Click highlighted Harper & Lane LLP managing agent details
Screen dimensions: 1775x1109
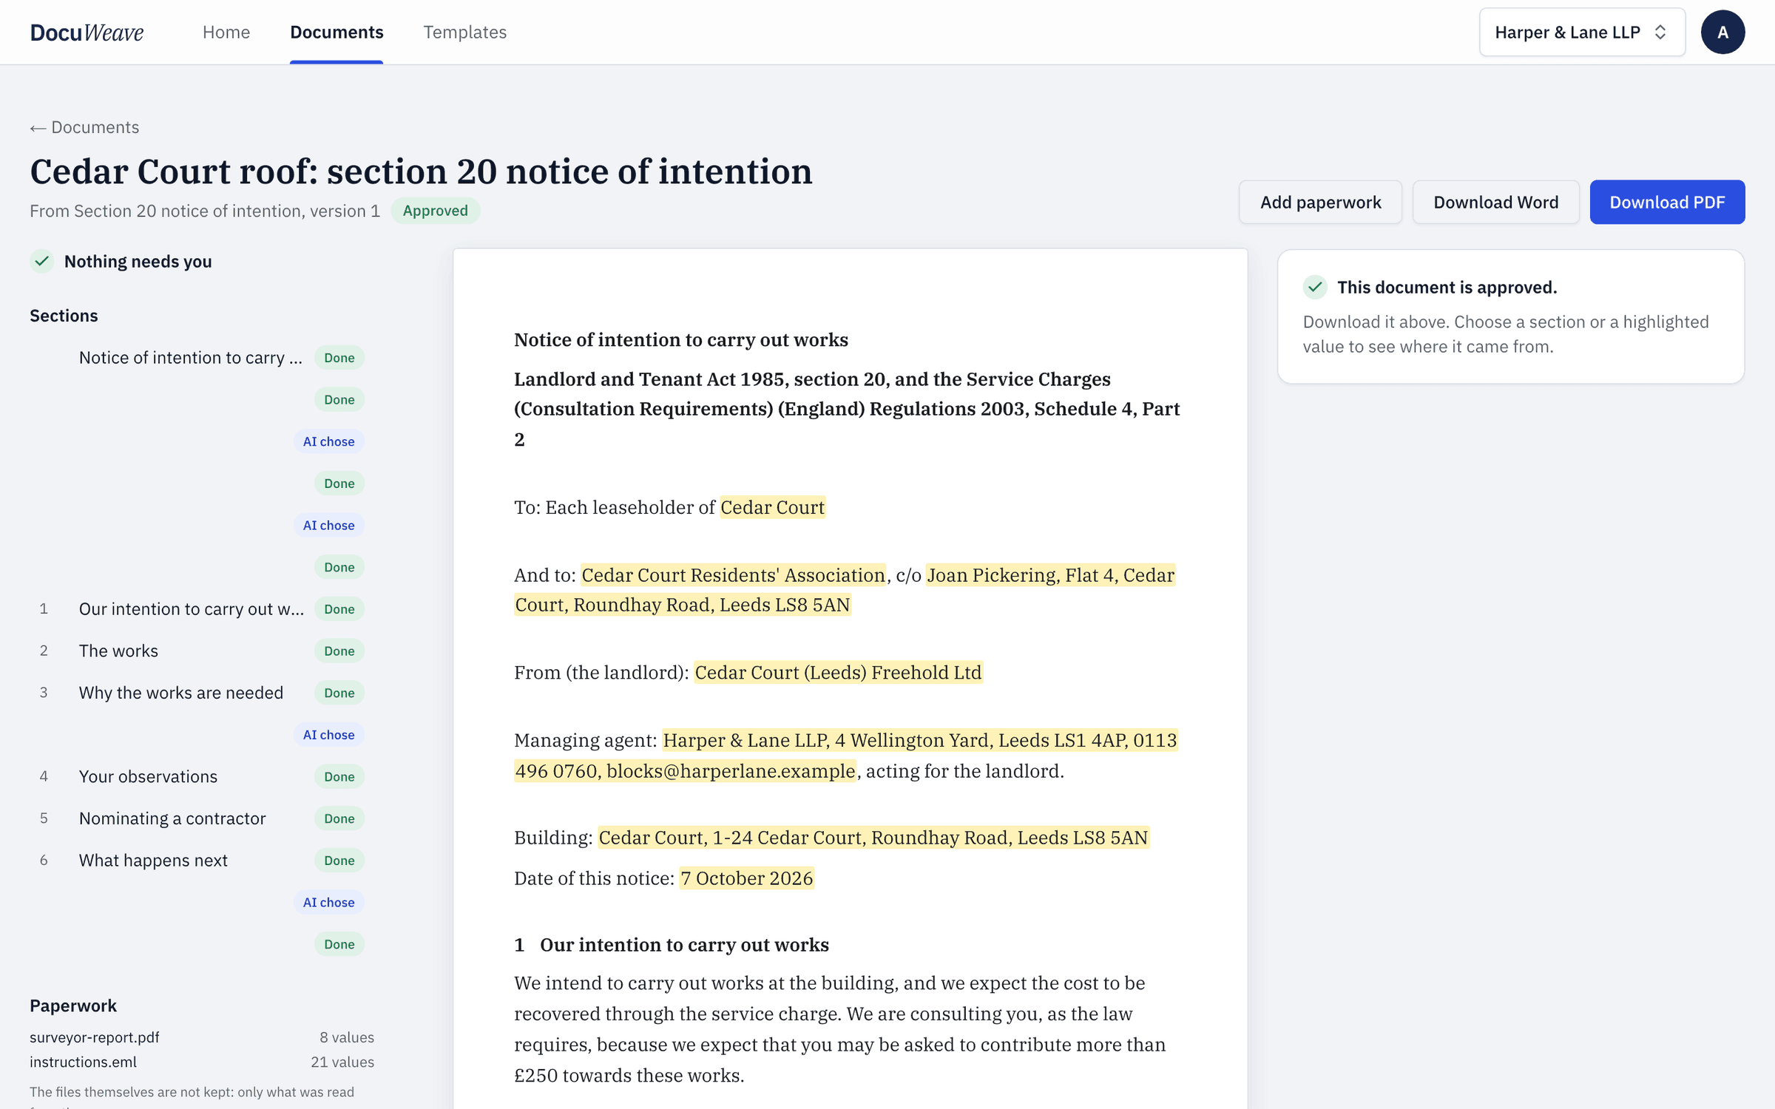pos(846,756)
